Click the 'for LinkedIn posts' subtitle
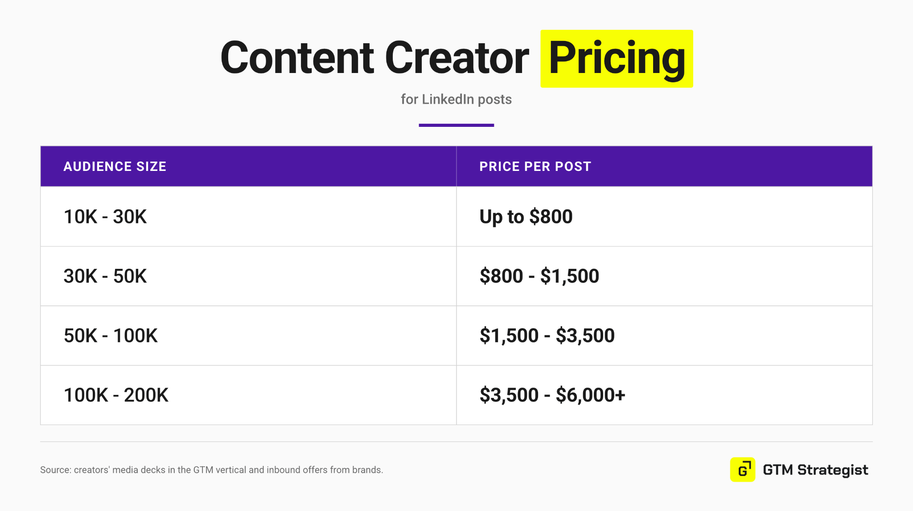The image size is (913, 511). pyautogui.click(x=456, y=99)
